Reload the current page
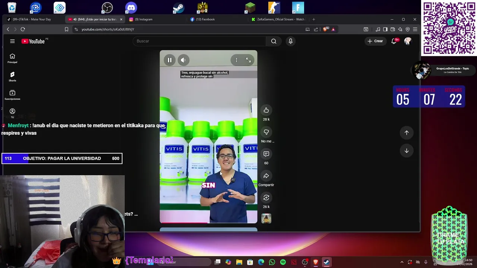 (x=23, y=29)
